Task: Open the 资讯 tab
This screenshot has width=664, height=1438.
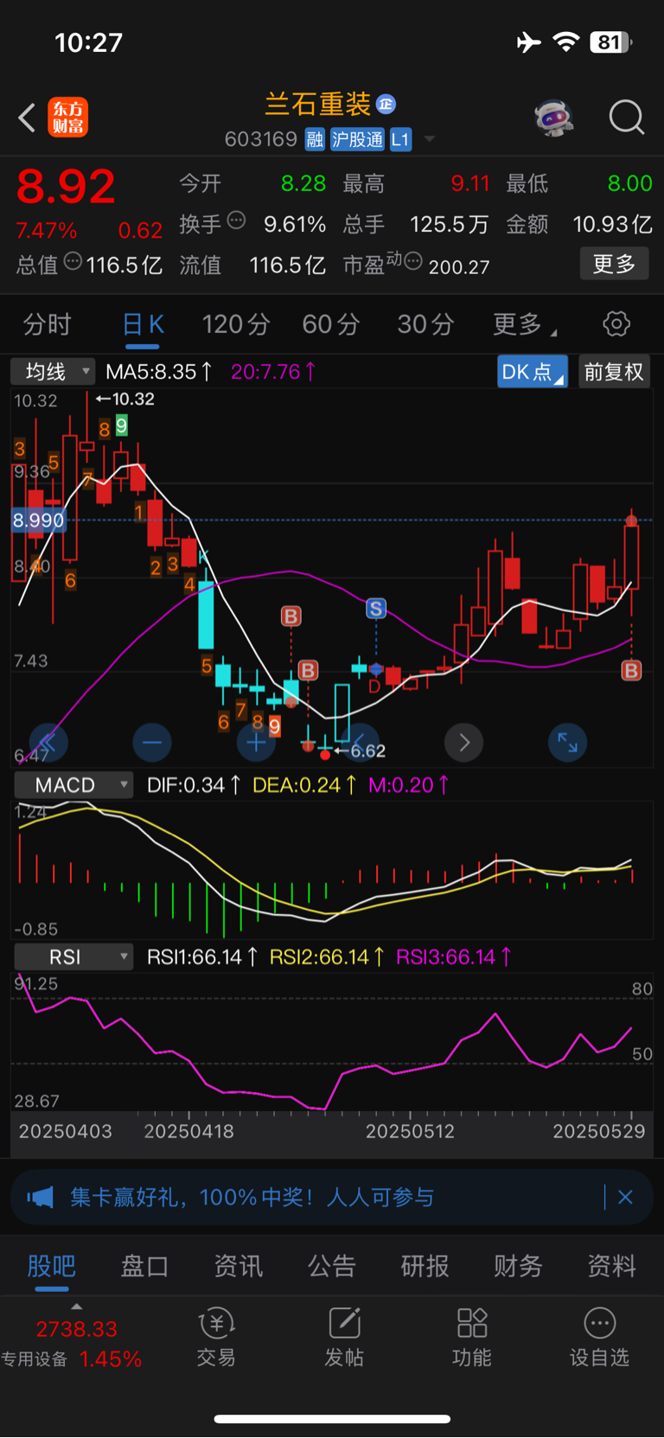Action: pos(238,1266)
